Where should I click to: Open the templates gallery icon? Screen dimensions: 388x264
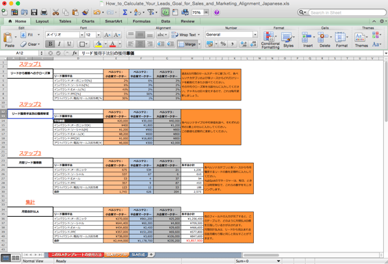coord(14,12)
